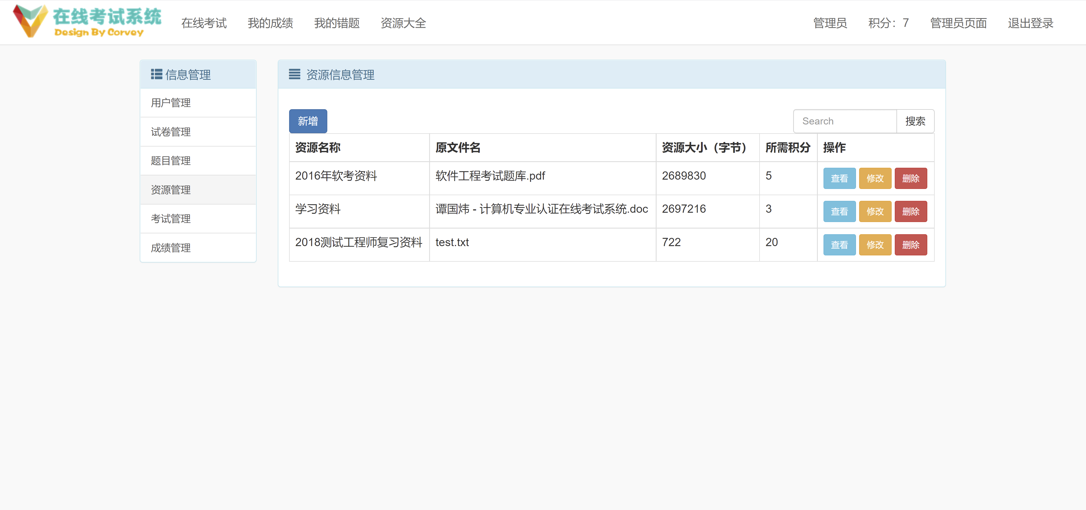Screen dimensions: 1086x510
Task: Open the 我的成绩 page
Action: coord(270,23)
